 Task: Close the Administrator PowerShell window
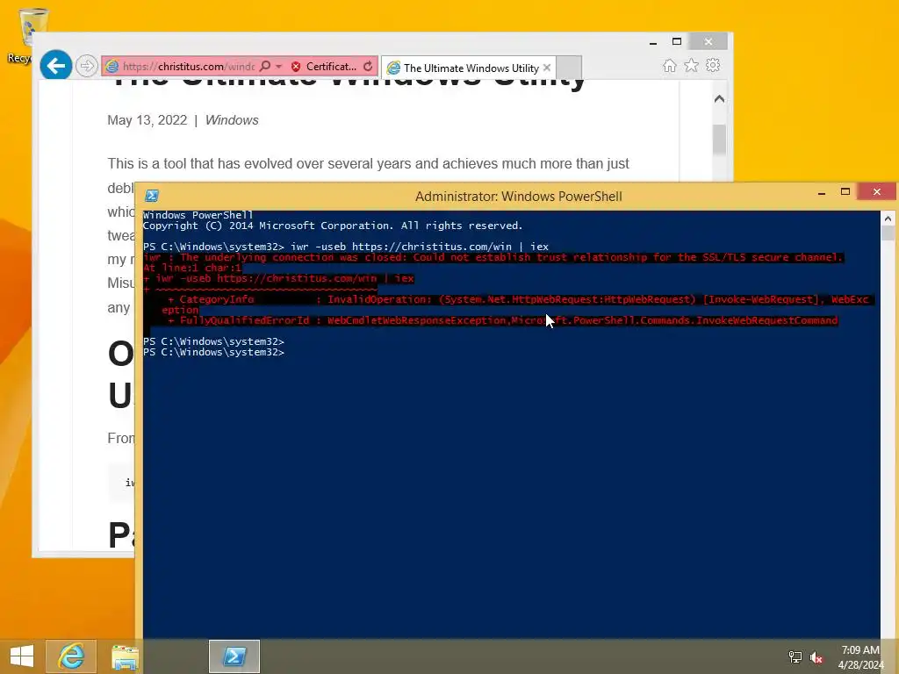tap(877, 192)
